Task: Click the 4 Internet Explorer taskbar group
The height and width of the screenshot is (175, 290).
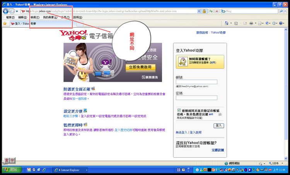Action: 70,170
